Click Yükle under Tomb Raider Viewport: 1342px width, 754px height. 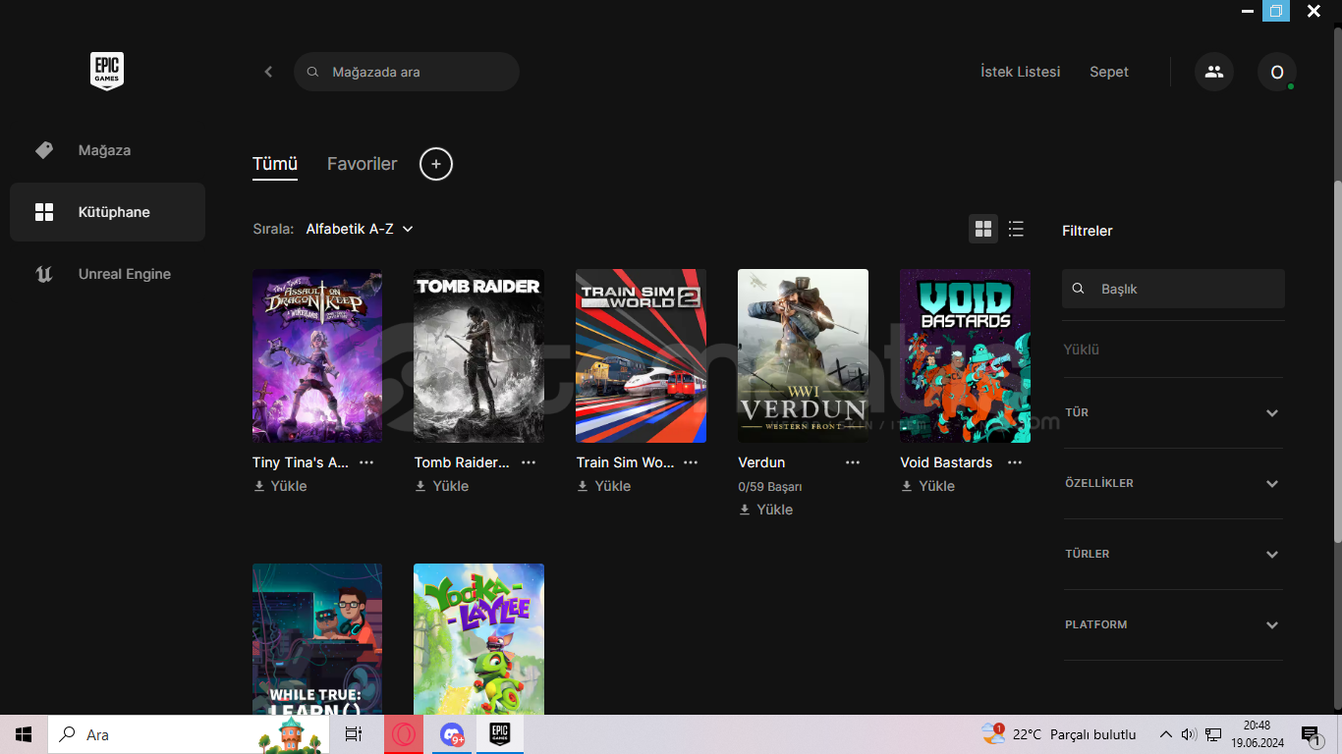click(x=442, y=486)
